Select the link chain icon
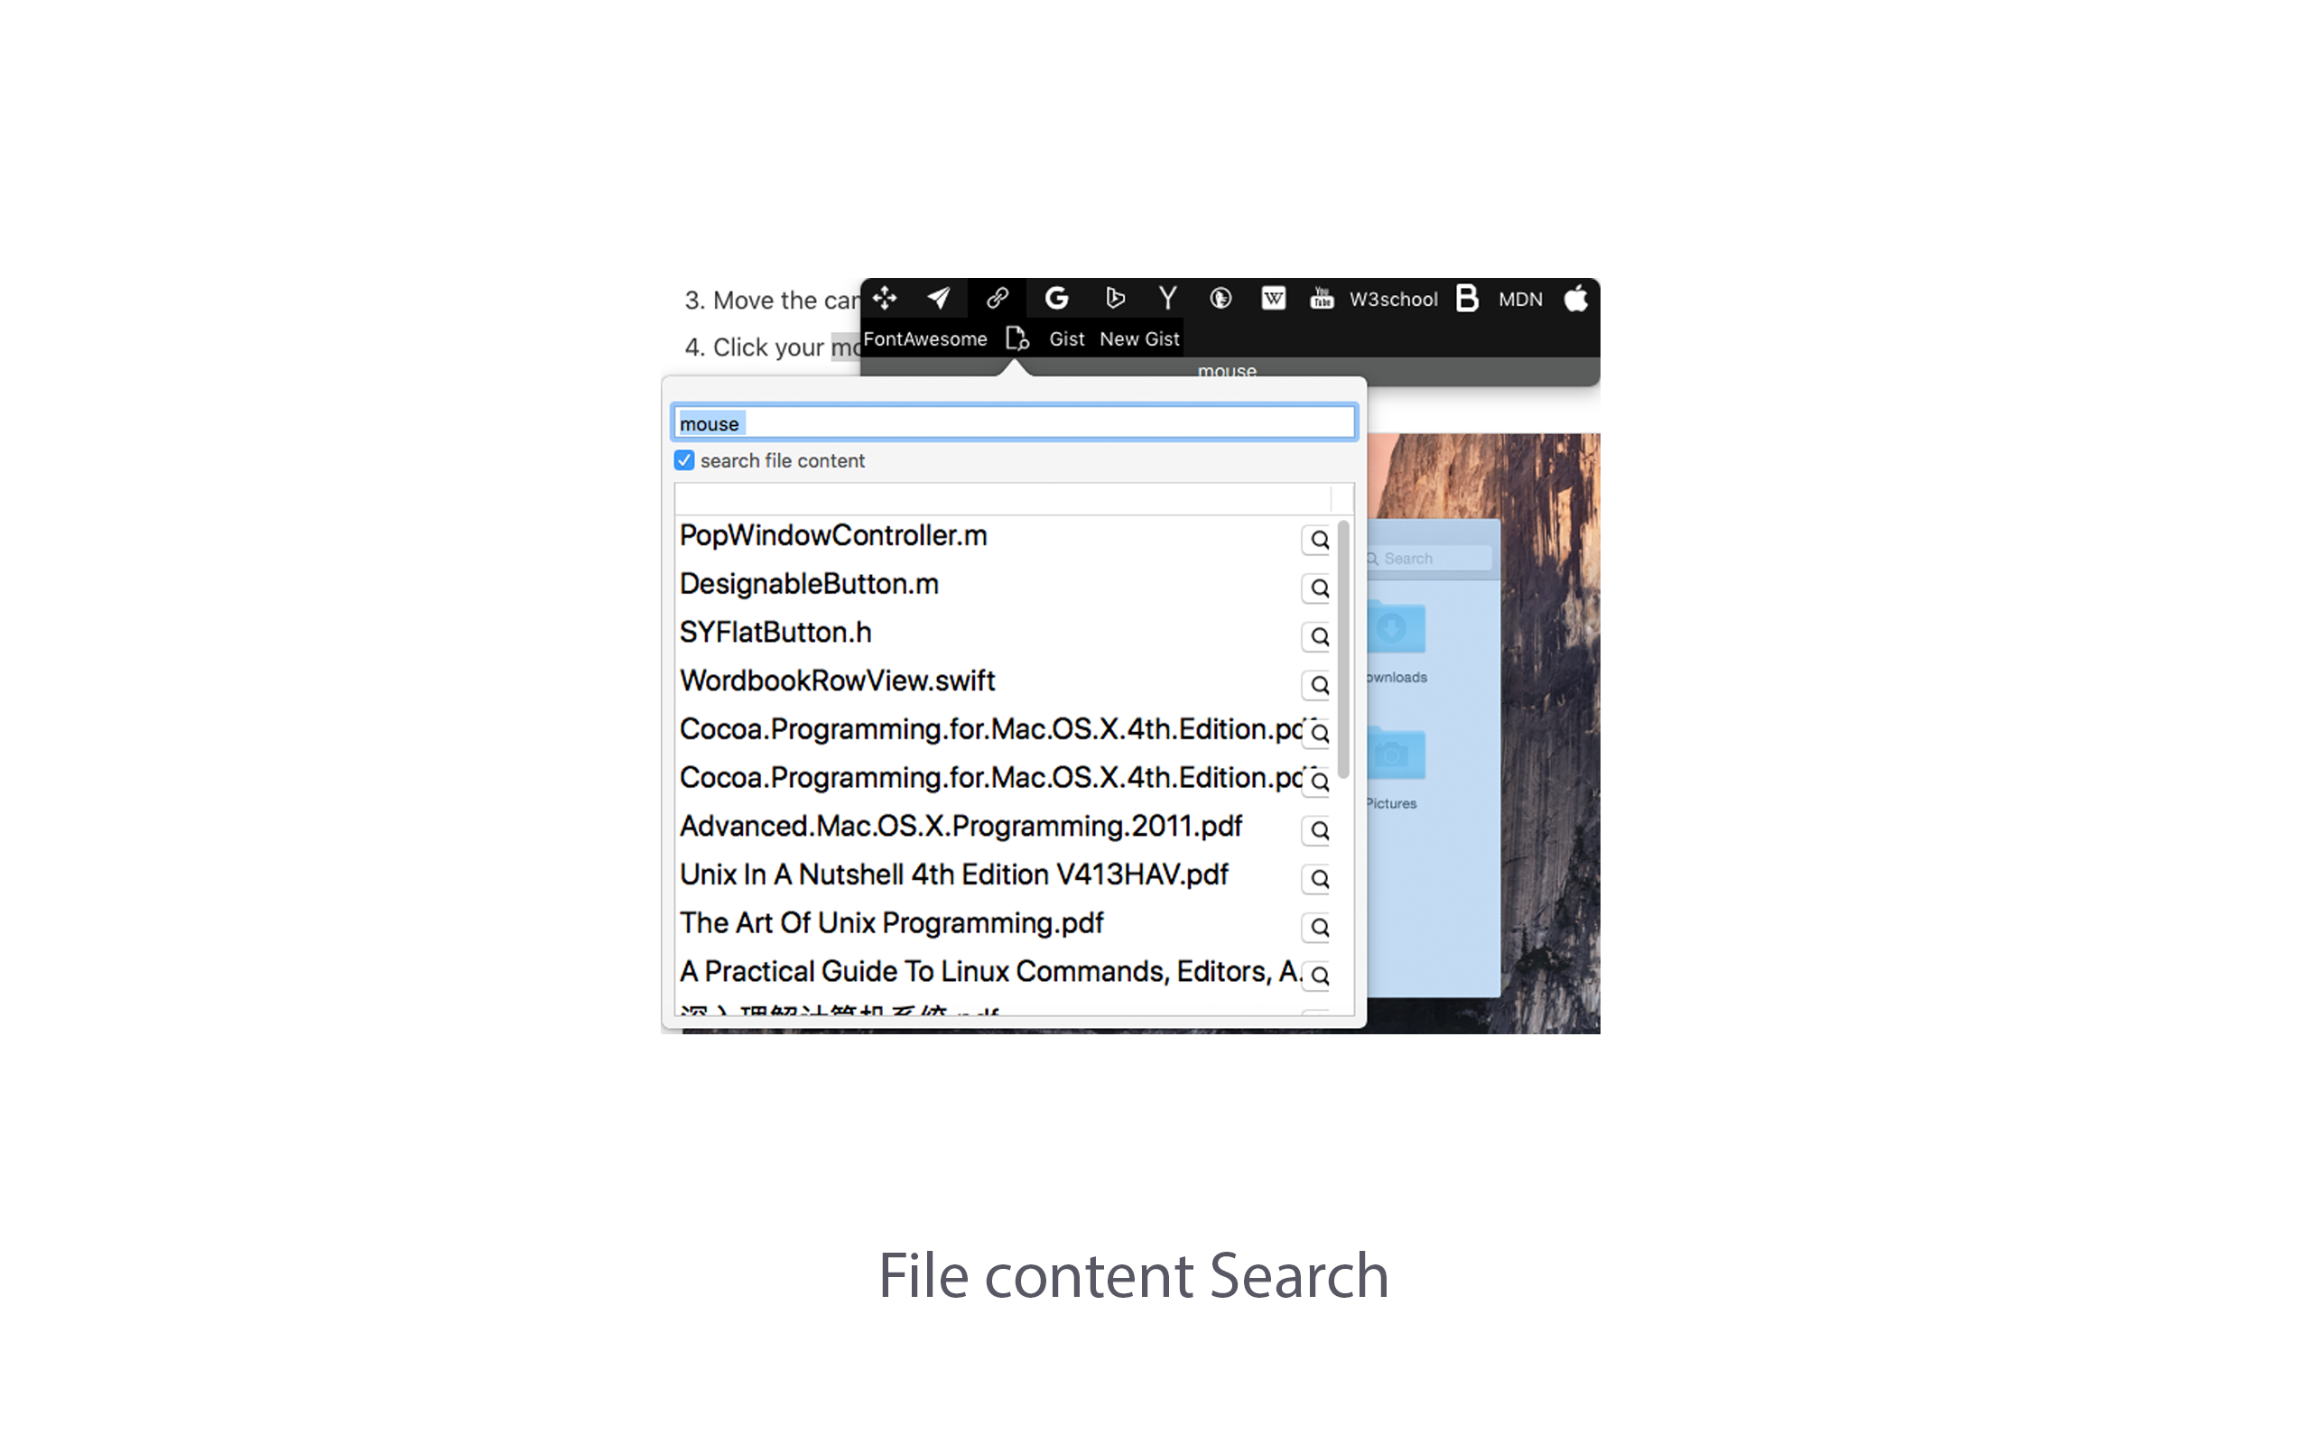The image size is (2311, 1444). click(x=997, y=299)
